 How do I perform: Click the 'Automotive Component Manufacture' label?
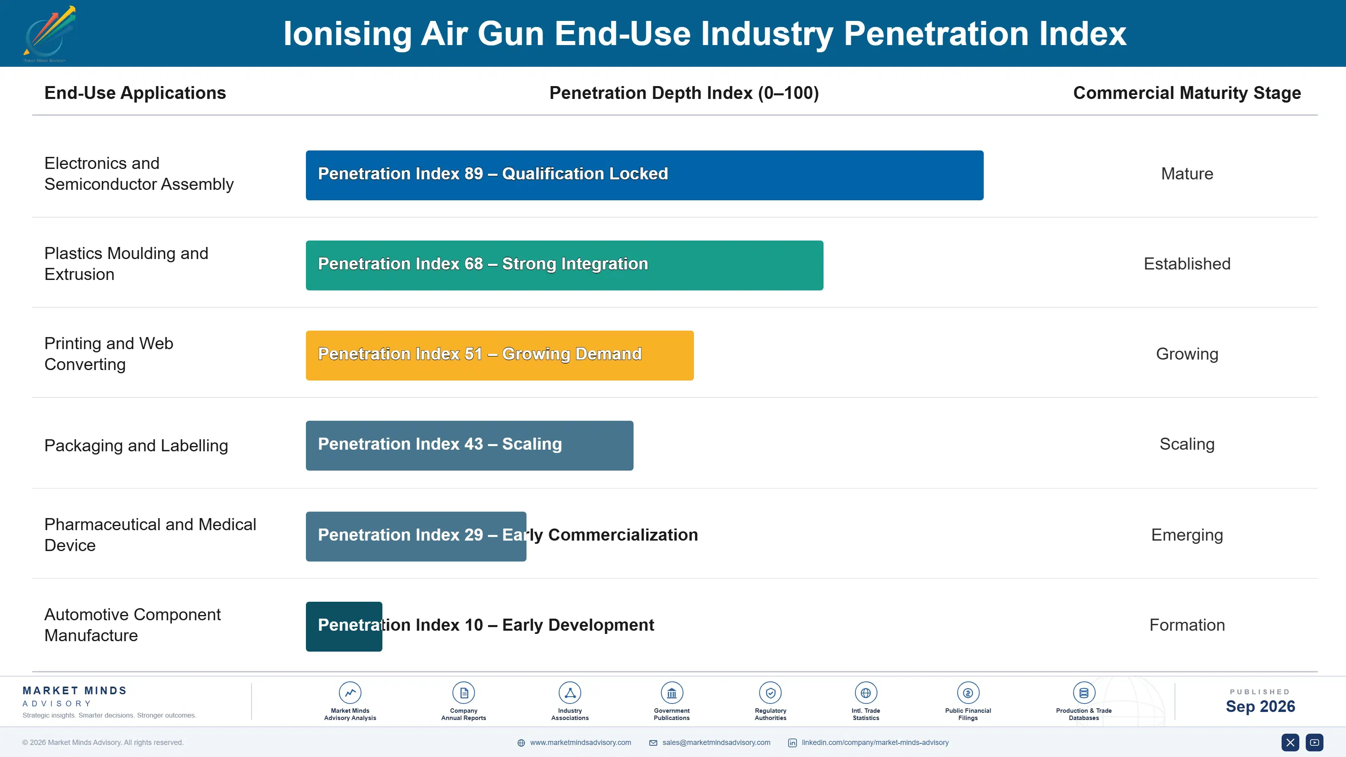pyautogui.click(x=133, y=625)
